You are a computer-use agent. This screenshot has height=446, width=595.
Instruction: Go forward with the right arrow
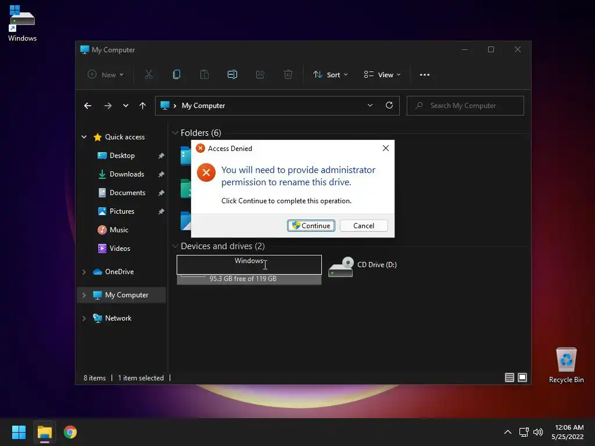point(108,106)
